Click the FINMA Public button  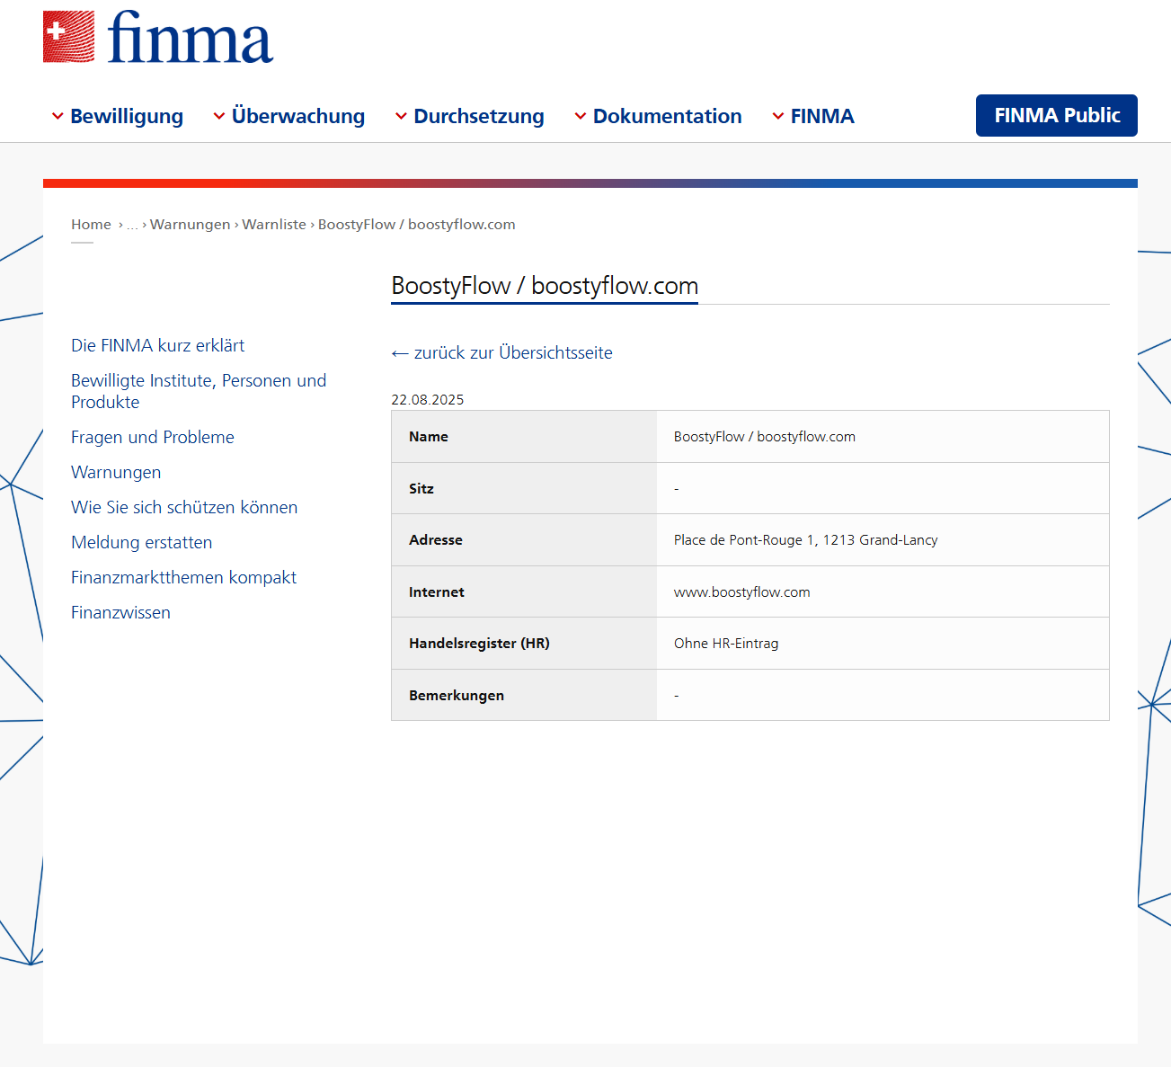[1057, 115]
